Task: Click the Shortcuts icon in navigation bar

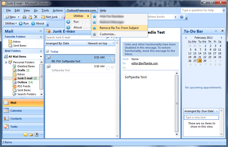Action: [x=36, y=135]
